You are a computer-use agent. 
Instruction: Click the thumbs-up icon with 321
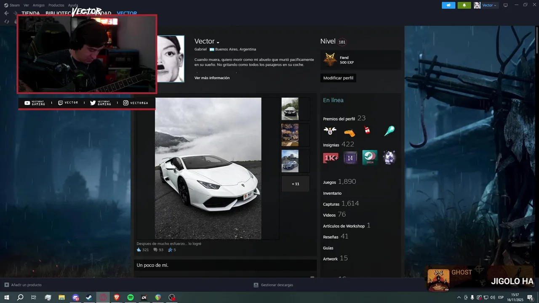click(139, 250)
